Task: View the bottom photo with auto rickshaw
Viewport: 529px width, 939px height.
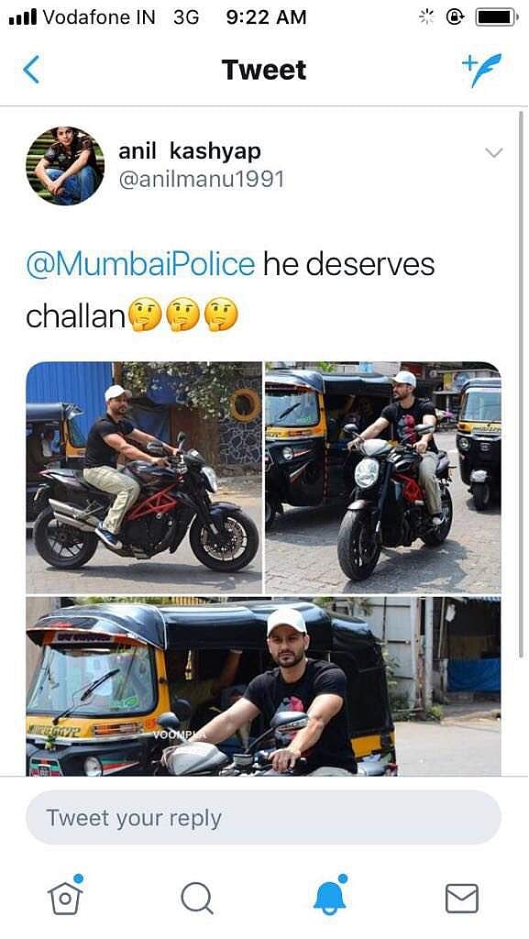Action: click(x=263, y=686)
